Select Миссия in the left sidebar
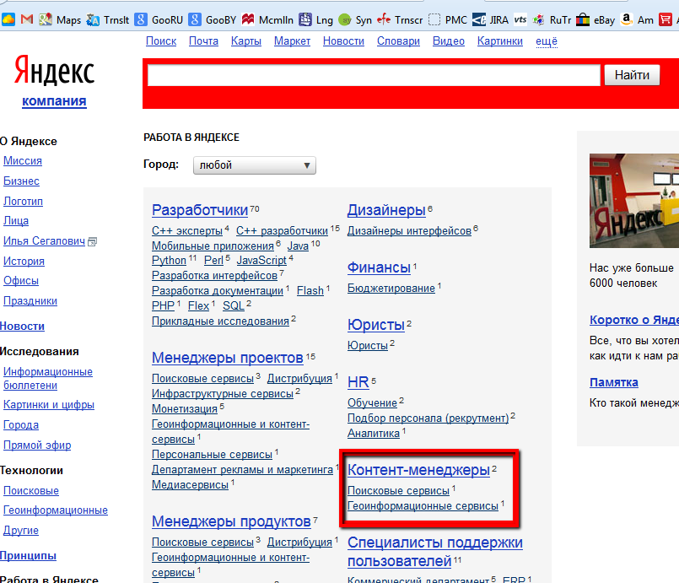679x583 pixels. click(x=23, y=161)
